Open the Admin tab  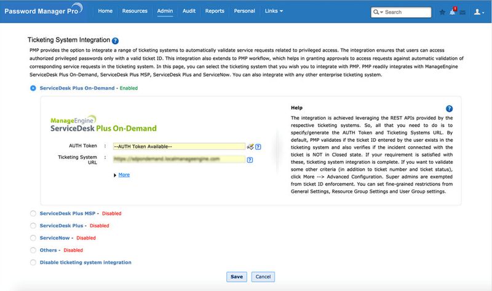pos(165,11)
